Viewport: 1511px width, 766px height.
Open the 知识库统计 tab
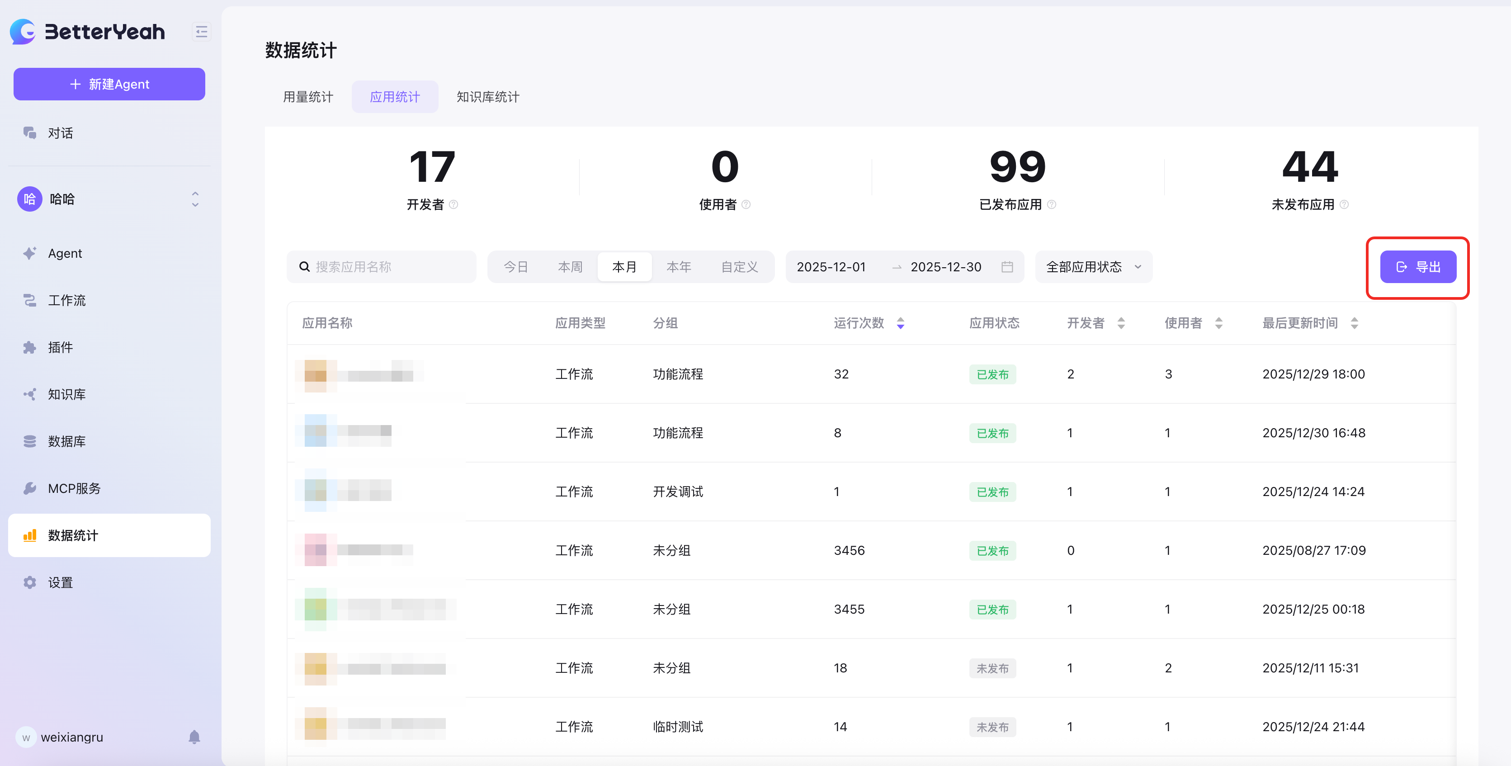point(487,97)
